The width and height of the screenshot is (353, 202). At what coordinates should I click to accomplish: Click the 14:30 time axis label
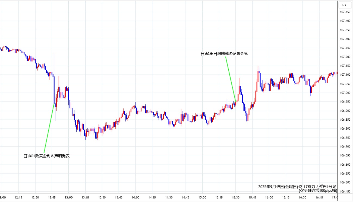click(169, 198)
